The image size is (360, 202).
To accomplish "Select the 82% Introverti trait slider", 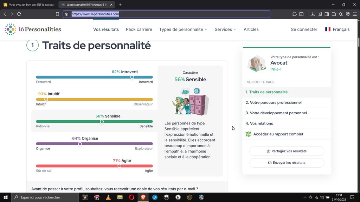I will 132,77.
